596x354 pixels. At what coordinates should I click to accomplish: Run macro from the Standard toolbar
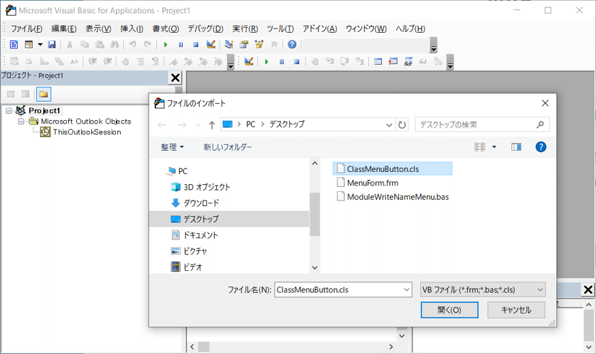click(165, 44)
